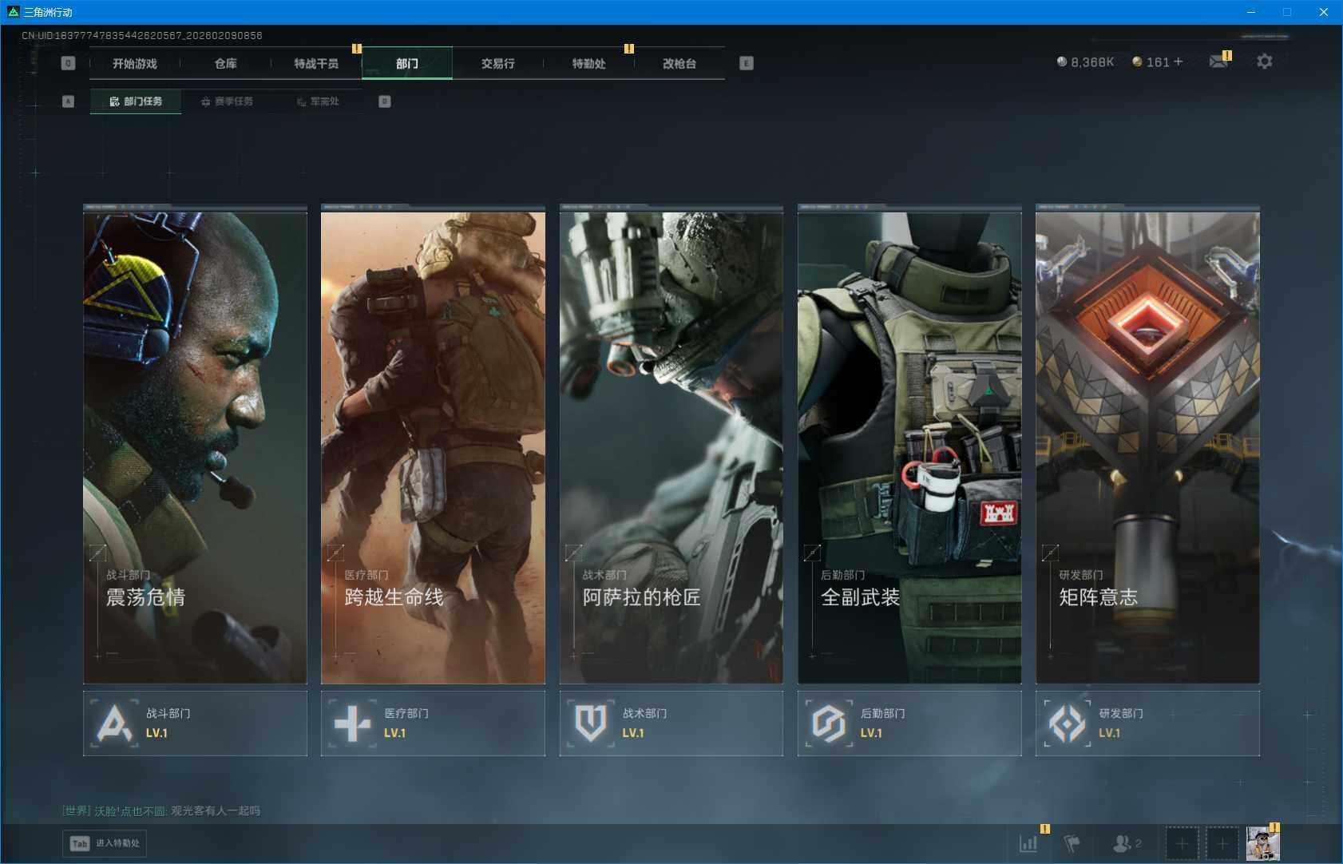Select the 研发部门 LV.1 department button

[1147, 723]
